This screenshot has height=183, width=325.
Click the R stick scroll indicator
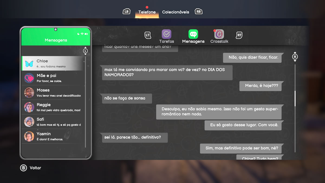[295, 57]
